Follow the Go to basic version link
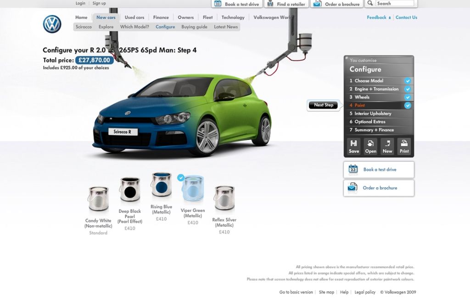Viewport: 470px width, 301px height. pos(296,292)
